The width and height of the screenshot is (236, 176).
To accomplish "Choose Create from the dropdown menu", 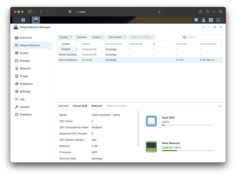I will click(66, 44).
